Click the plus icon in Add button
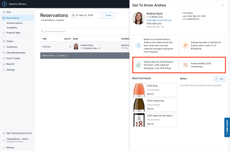Viewport: 230px width, 151px height. click(217, 79)
